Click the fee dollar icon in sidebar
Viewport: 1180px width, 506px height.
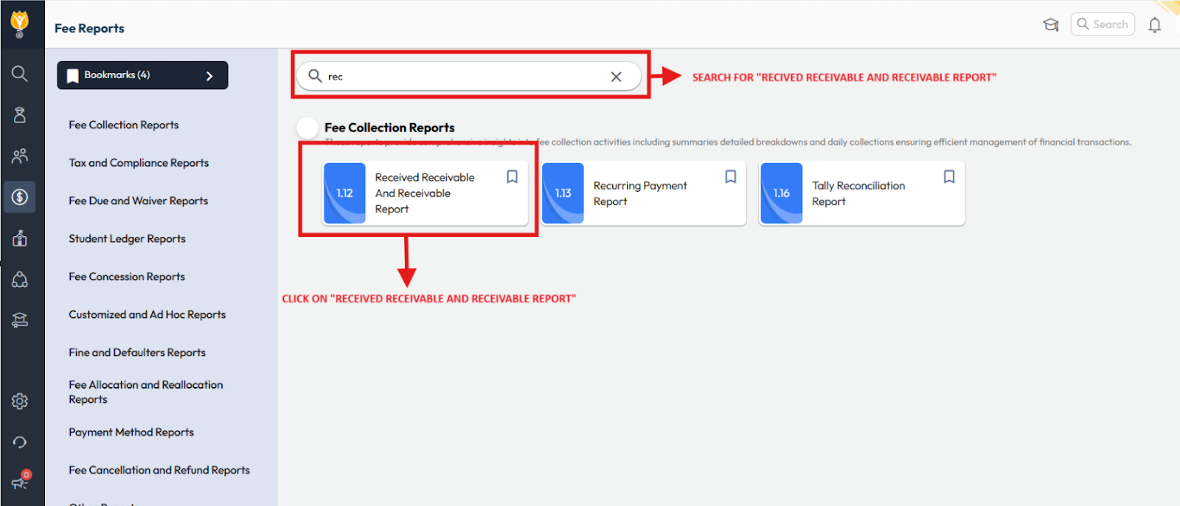(20, 197)
